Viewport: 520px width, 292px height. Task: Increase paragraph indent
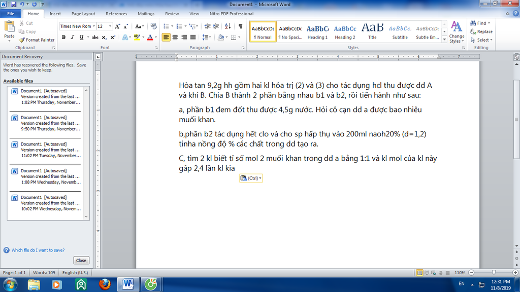tap(216, 26)
